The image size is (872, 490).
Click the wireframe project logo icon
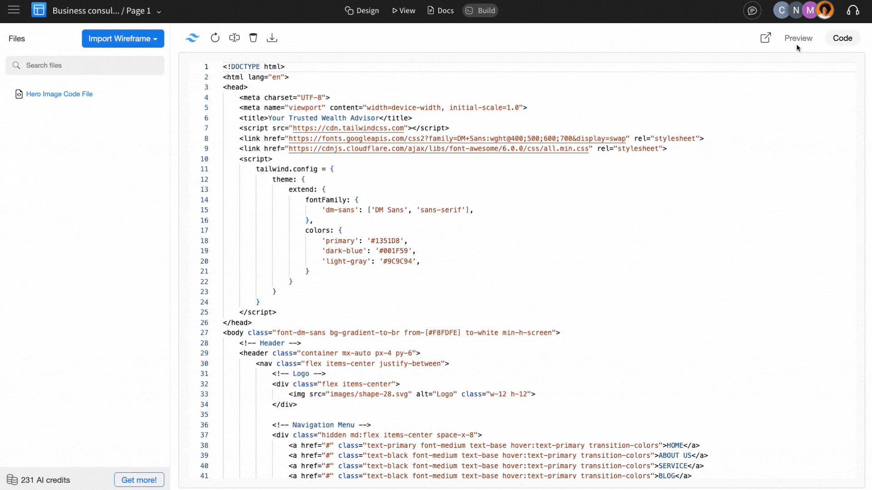[39, 10]
